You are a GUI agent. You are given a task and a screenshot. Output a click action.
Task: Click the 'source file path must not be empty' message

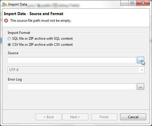pyautogui.click(x=41, y=21)
